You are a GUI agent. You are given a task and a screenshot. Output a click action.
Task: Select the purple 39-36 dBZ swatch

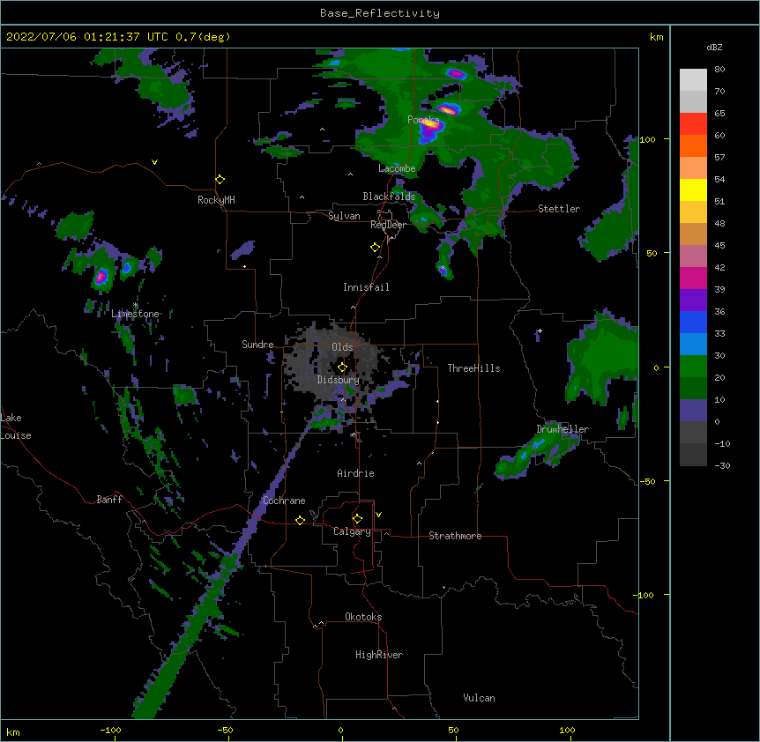point(693,301)
